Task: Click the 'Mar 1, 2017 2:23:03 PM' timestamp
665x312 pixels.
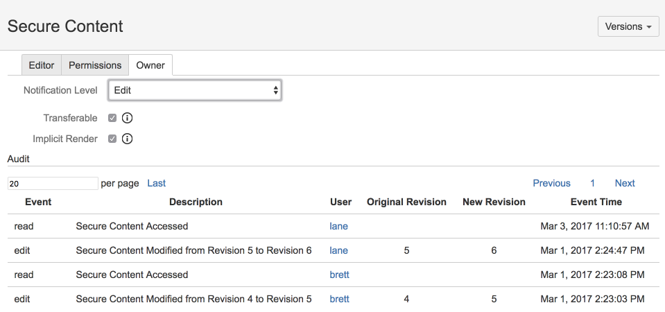Action: pyautogui.click(x=592, y=299)
